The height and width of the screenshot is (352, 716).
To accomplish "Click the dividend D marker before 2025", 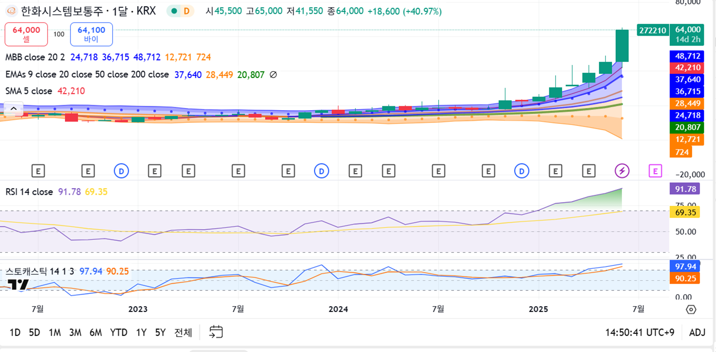I will 522,171.
